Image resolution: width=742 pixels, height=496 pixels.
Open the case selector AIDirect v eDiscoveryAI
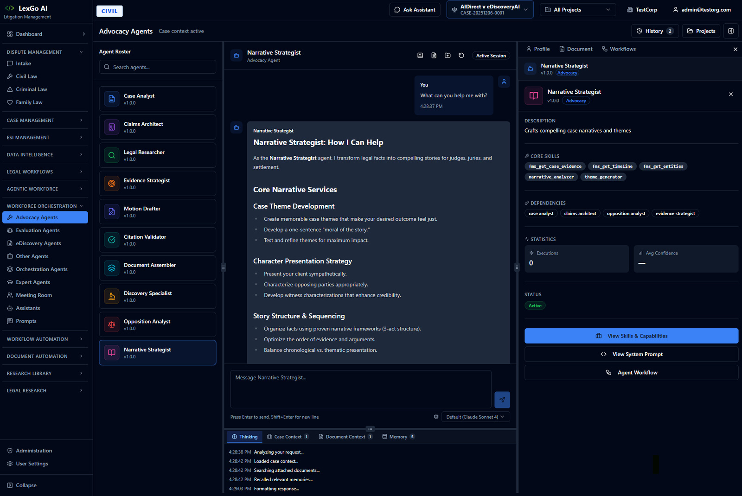tap(490, 10)
